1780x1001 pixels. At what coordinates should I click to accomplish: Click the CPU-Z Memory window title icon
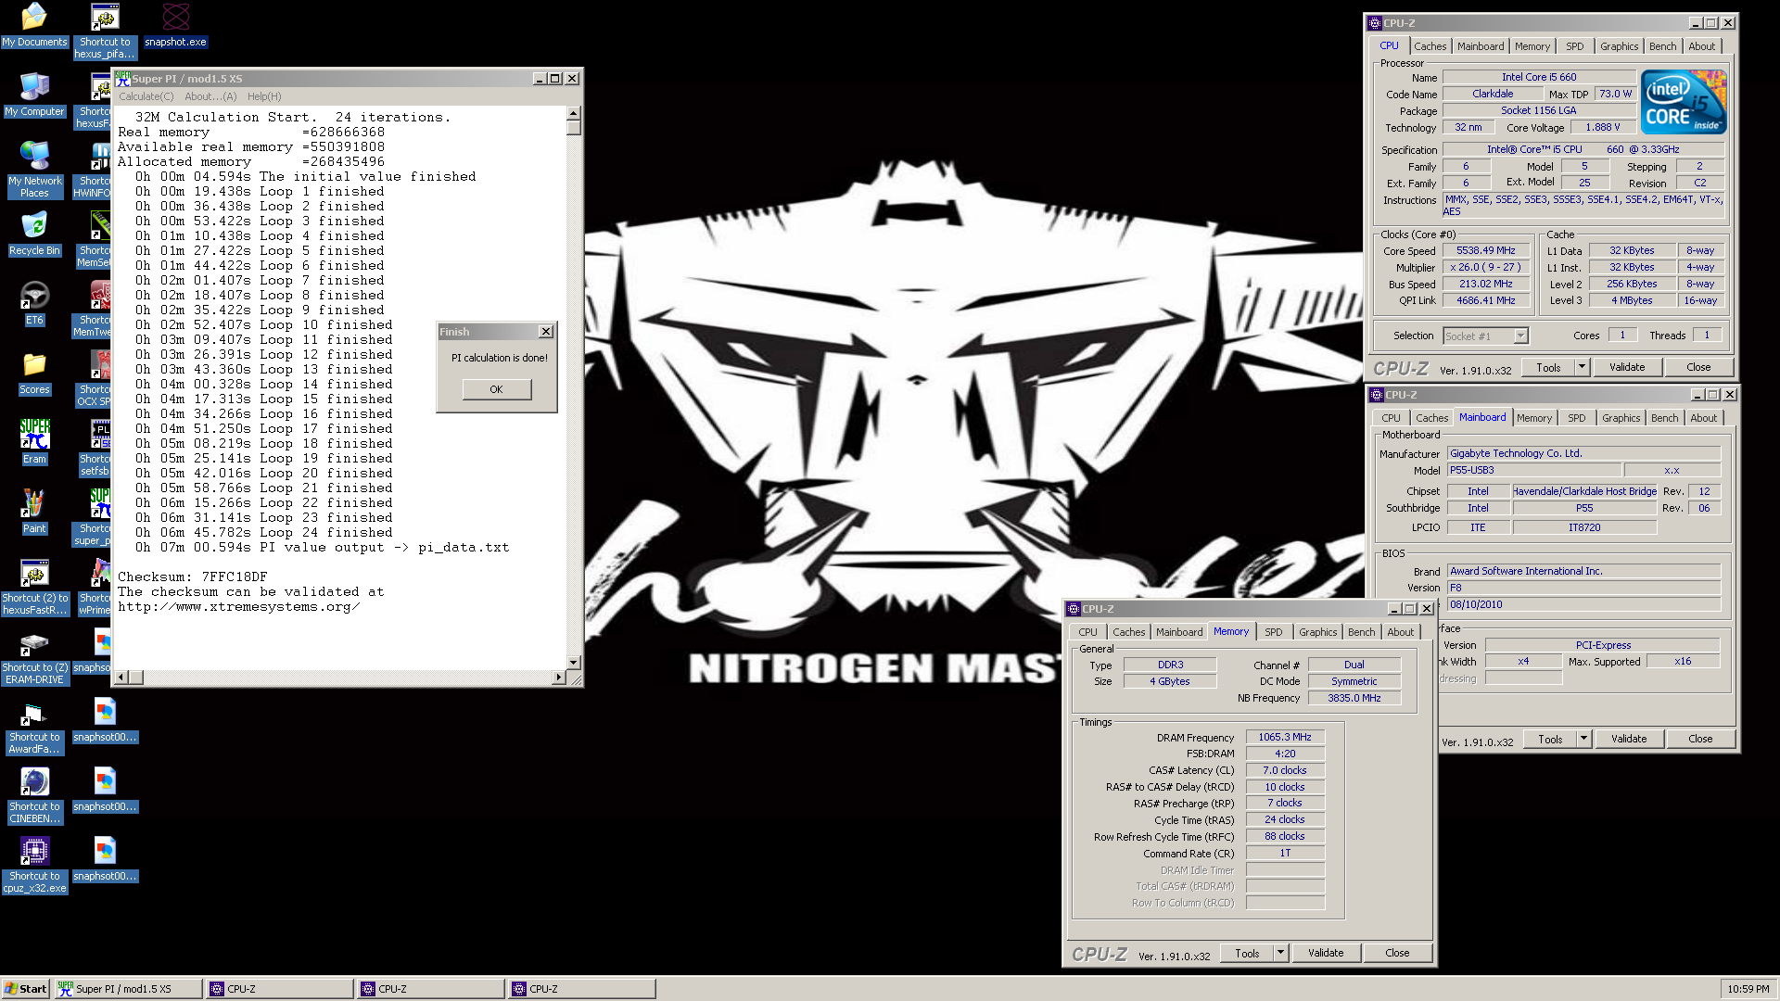(x=1074, y=609)
